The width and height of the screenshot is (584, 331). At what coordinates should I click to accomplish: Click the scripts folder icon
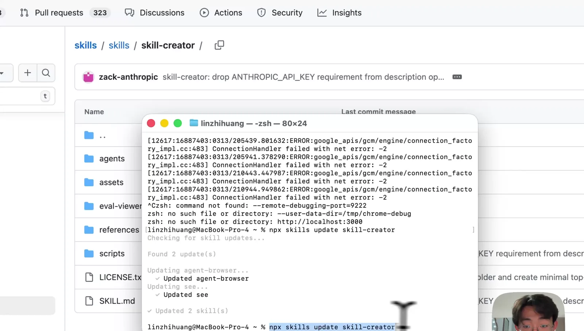89,253
